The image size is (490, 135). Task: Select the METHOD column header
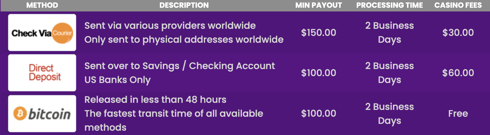[x=42, y=5]
